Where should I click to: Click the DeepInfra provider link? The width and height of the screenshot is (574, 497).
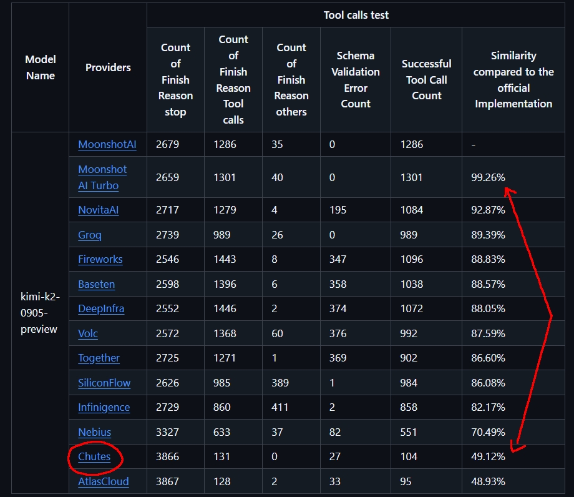[x=102, y=308]
